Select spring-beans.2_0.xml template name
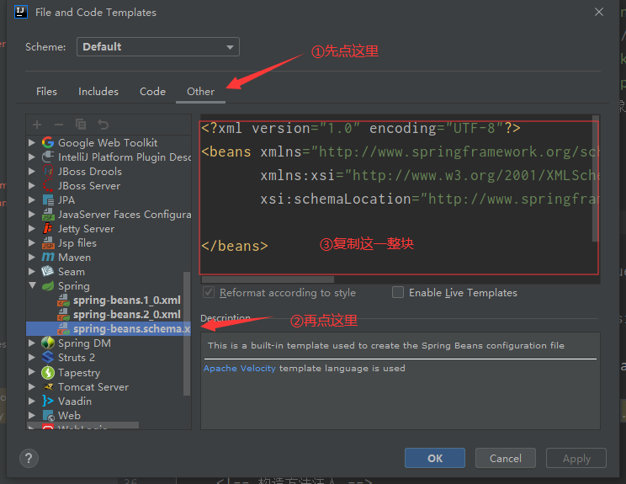This screenshot has width=626, height=484. (127, 314)
